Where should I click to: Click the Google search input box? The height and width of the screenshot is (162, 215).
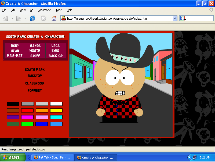(196, 18)
